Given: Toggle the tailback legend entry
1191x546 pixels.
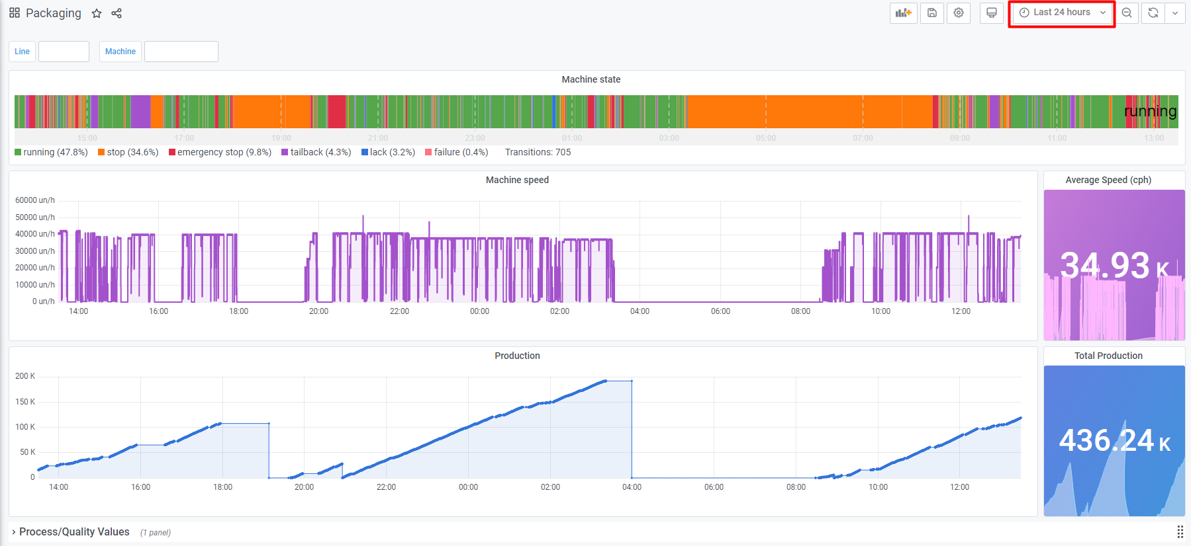Looking at the screenshot, I should (x=320, y=152).
